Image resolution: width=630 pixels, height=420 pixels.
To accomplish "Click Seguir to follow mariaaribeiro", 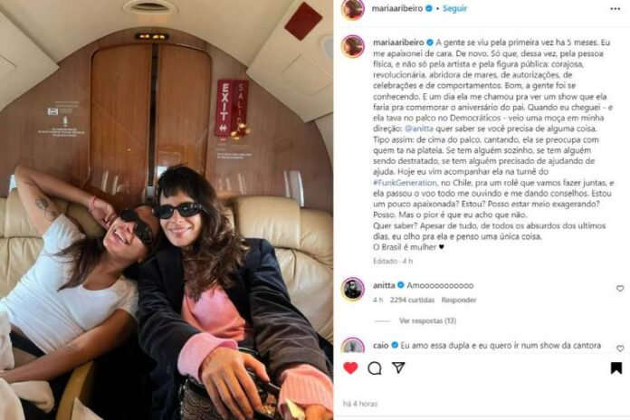I will tap(454, 8).
